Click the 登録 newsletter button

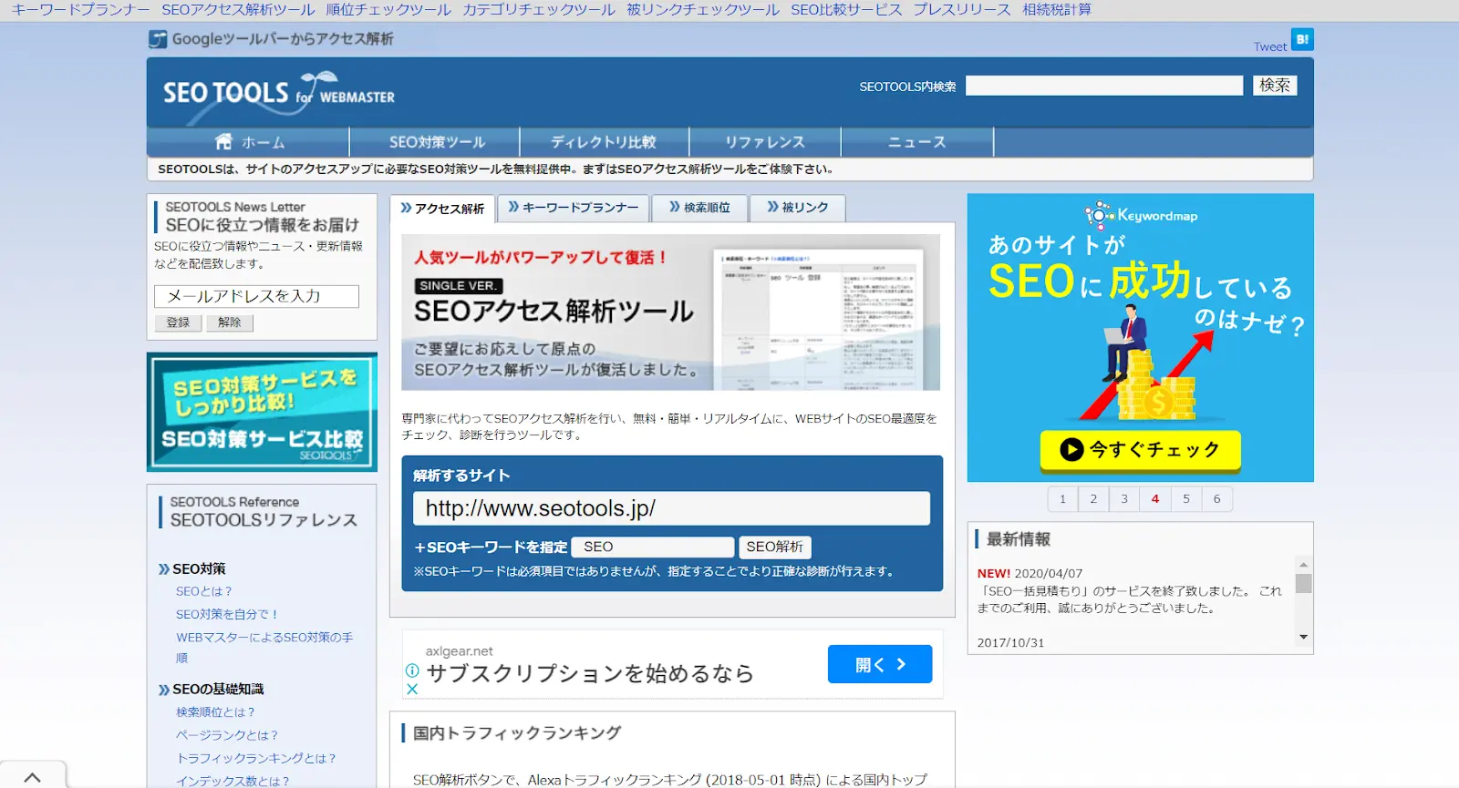[x=178, y=322]
